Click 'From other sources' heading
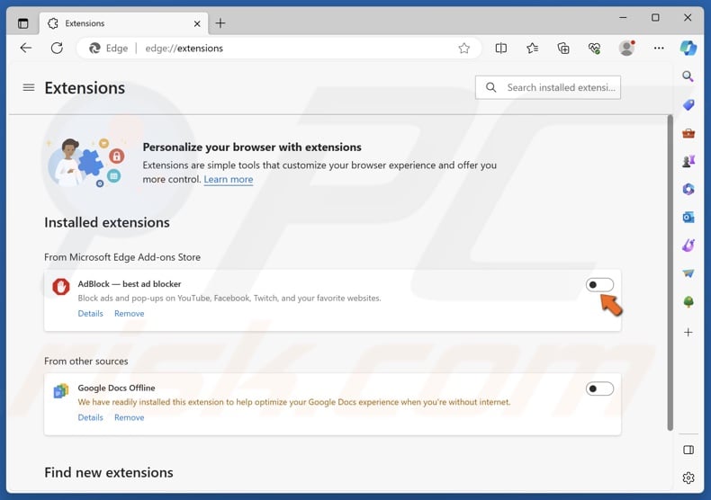 85,361
